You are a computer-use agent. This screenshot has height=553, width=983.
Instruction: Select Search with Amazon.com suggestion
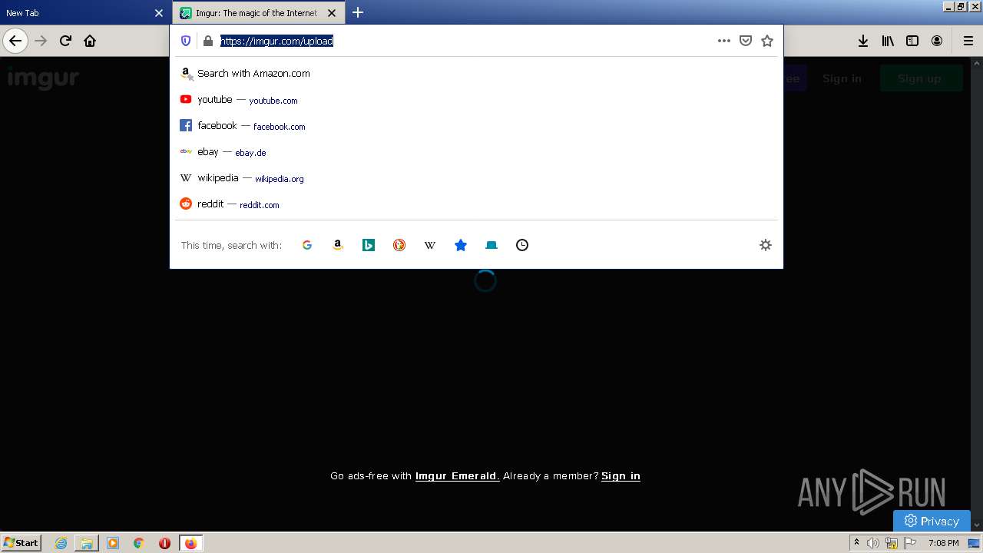[x=476, y=74]
